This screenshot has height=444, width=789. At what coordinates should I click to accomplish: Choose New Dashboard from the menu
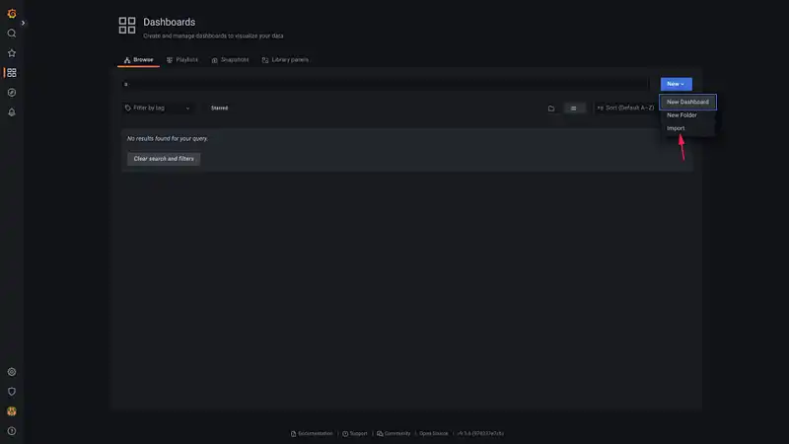coord(687,102)
